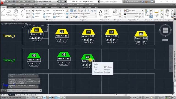Switch to the Insertar ribbon tab
176x99 pixels.
(10, 7)
